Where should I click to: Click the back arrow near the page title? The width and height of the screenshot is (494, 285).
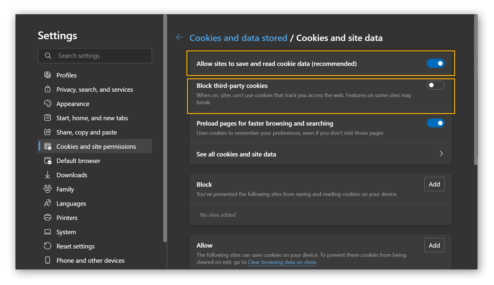(x=179, y=37)
